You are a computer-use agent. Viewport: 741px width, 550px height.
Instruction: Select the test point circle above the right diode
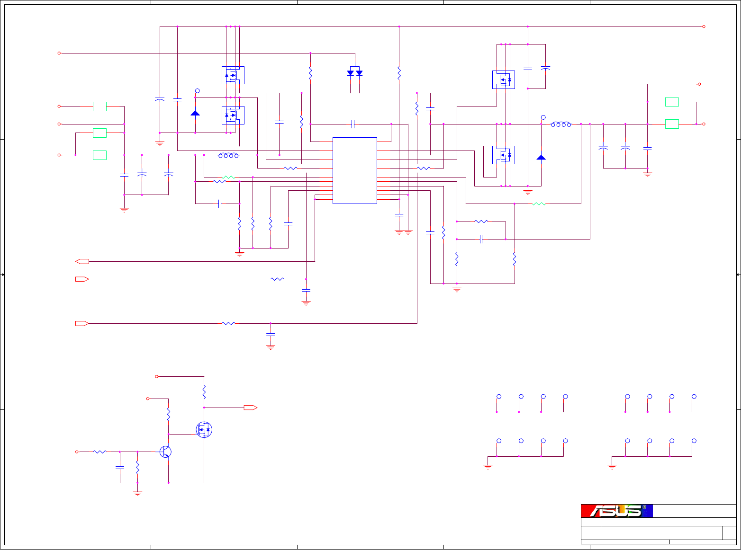point(543,117)
